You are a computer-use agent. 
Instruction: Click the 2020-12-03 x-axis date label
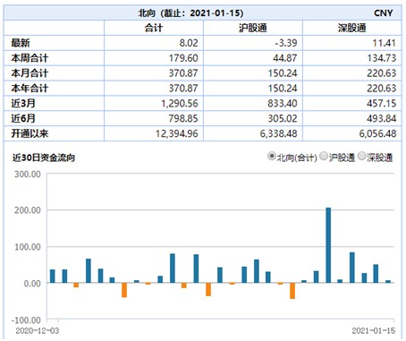click(x=38, y=330)
